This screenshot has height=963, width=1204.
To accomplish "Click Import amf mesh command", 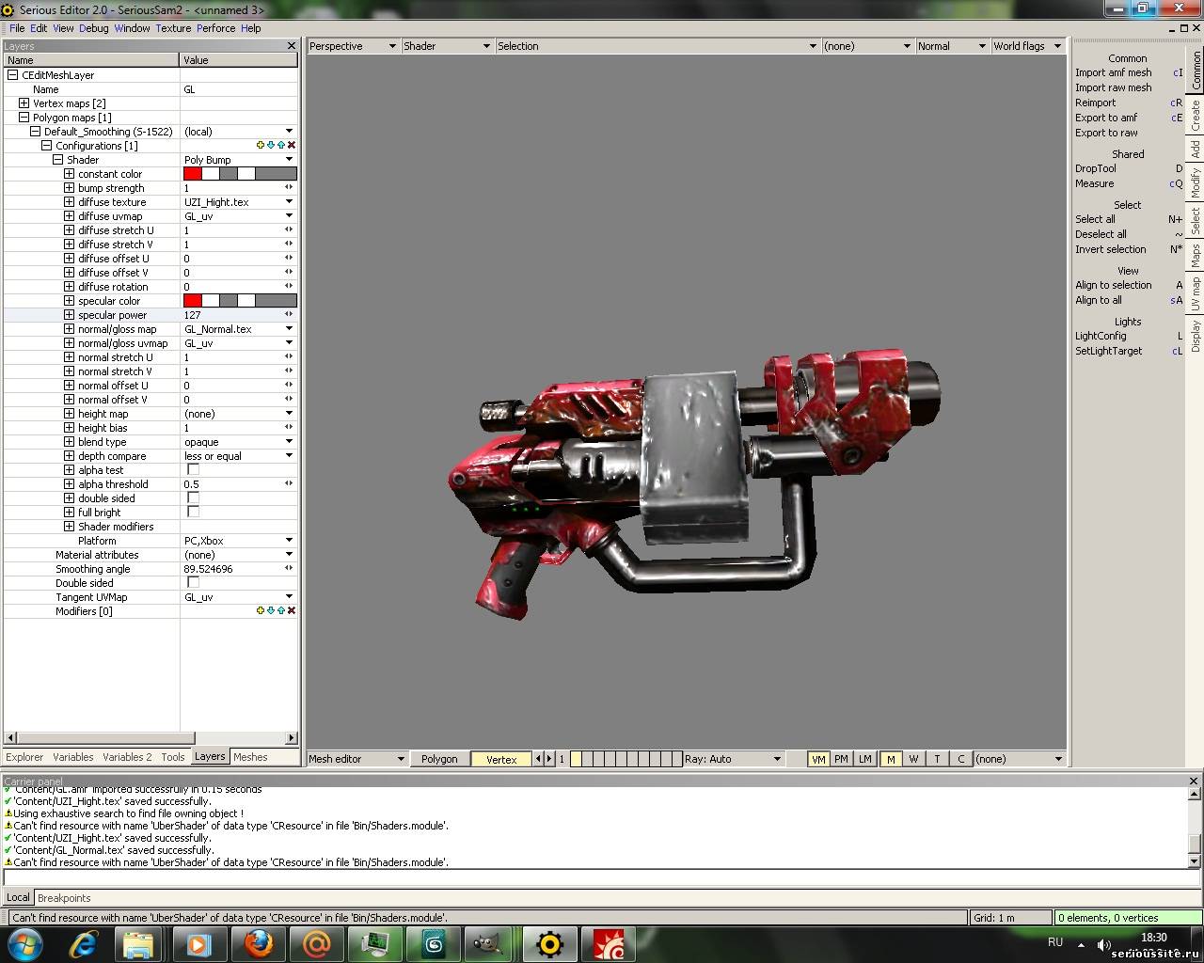I will 1114,72.
